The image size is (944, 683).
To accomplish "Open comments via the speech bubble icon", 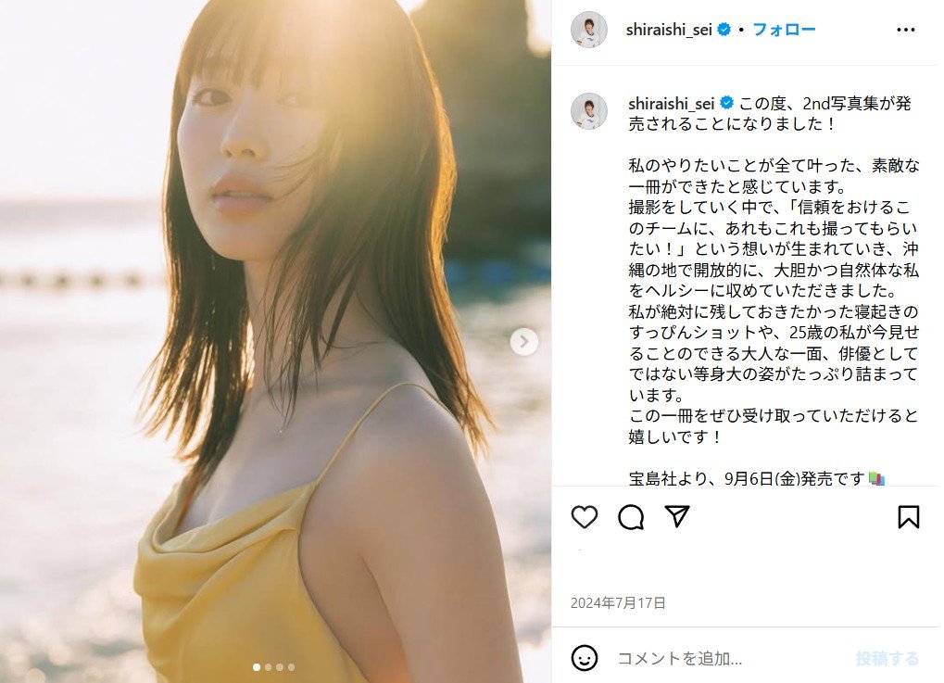I will coord(631,517).
